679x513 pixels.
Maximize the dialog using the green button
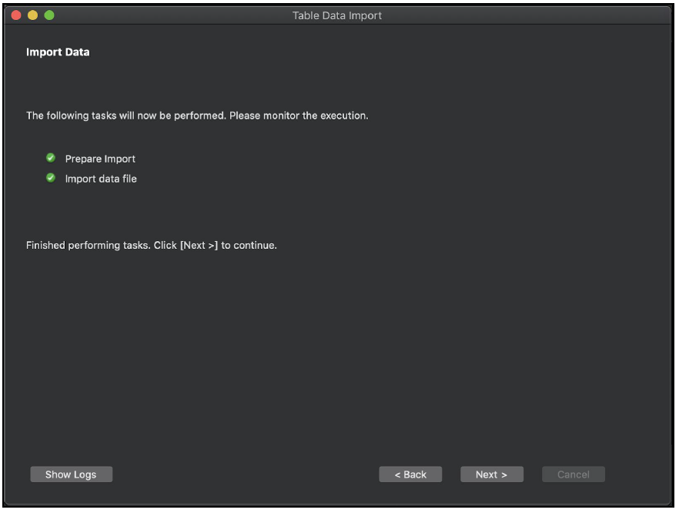pos(49,15)
